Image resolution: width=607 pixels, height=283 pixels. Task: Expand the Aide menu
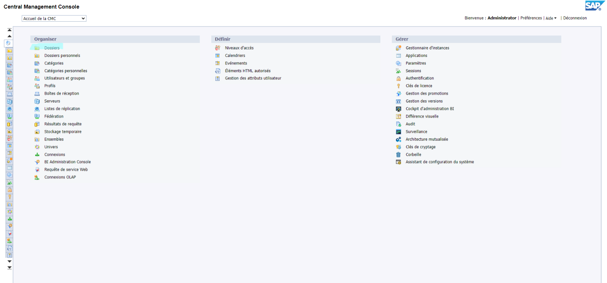tap(551, 18)
